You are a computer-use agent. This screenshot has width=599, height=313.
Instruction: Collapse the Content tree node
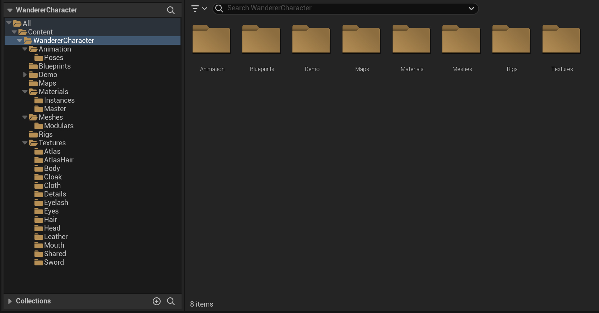(x=14, y=32)
